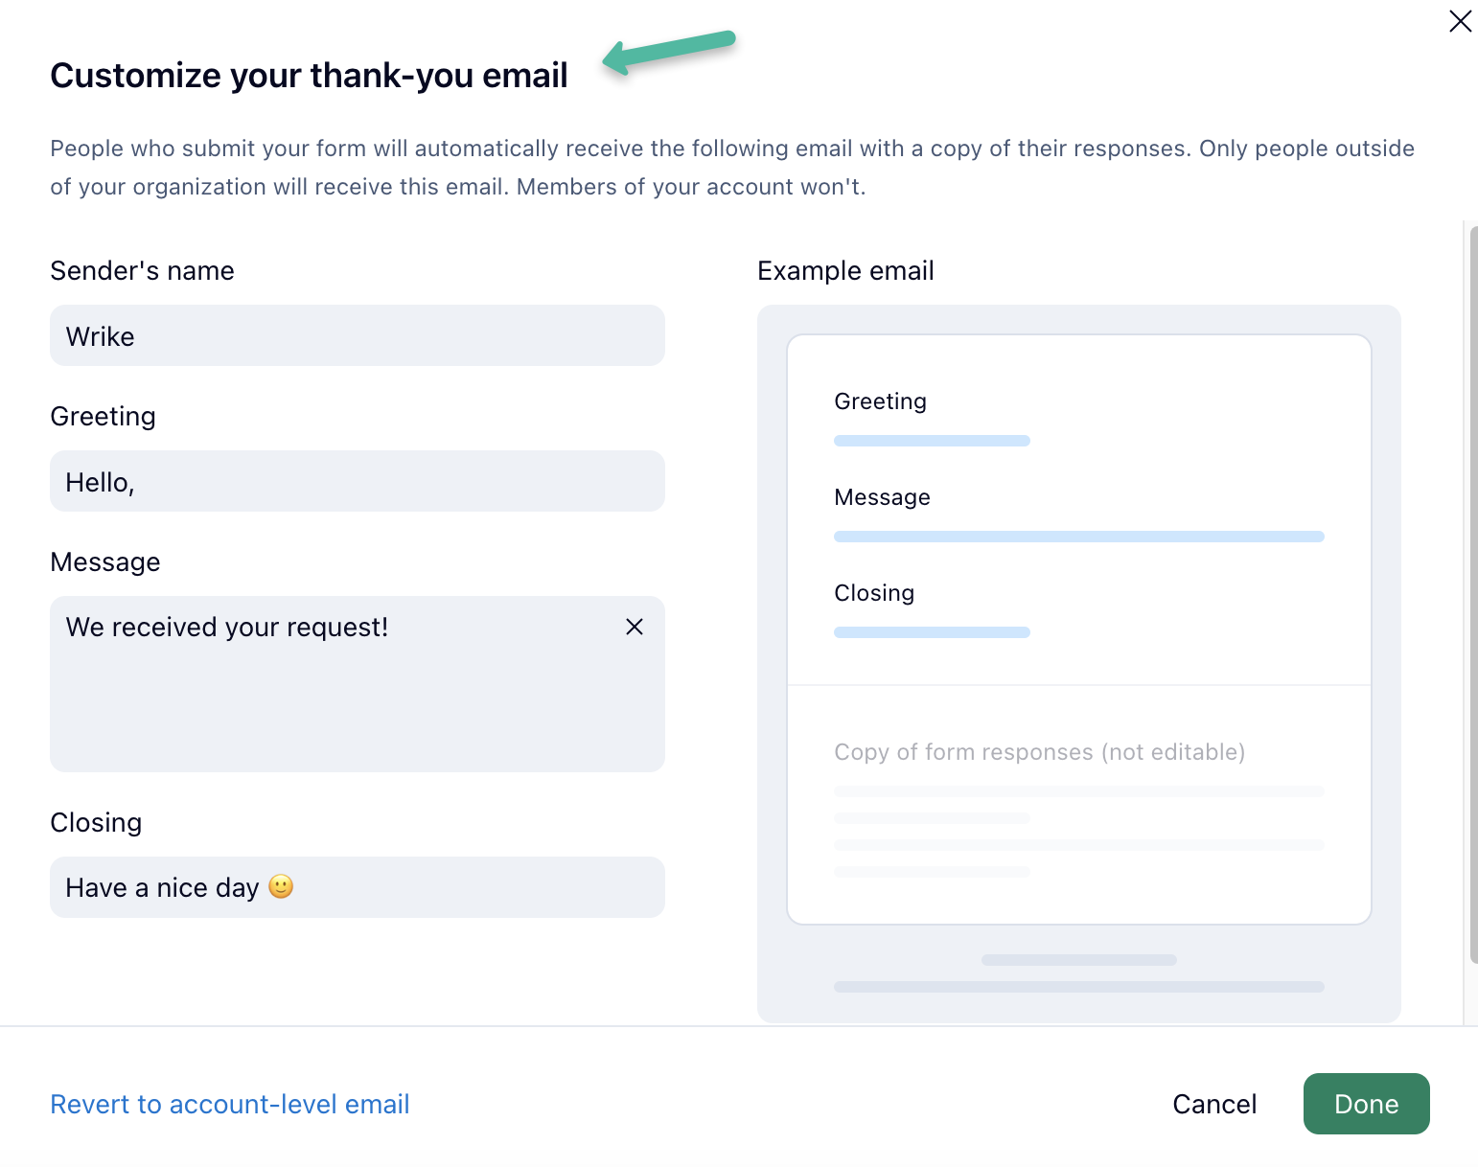This screenshot has width=1478, height=1167.
Task: Click the blue placeholder bar under preview Message
Action: pyautogui.click(x=1078, y=537)
